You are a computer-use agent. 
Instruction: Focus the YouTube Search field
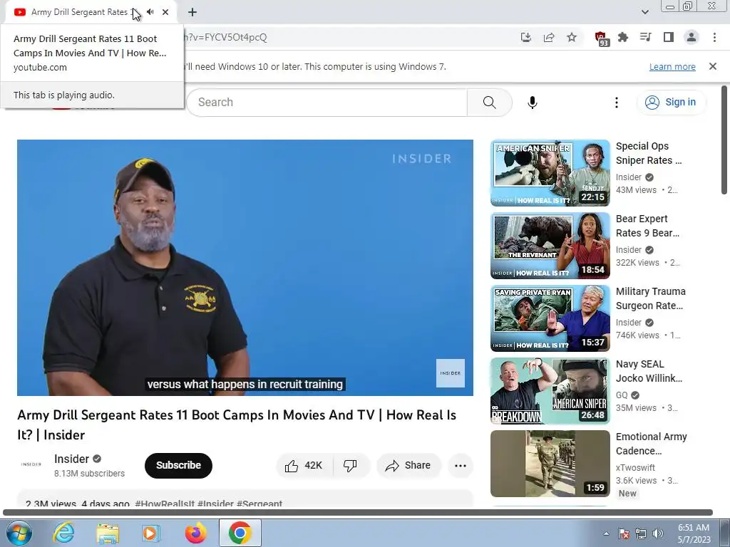coord(327,103)
